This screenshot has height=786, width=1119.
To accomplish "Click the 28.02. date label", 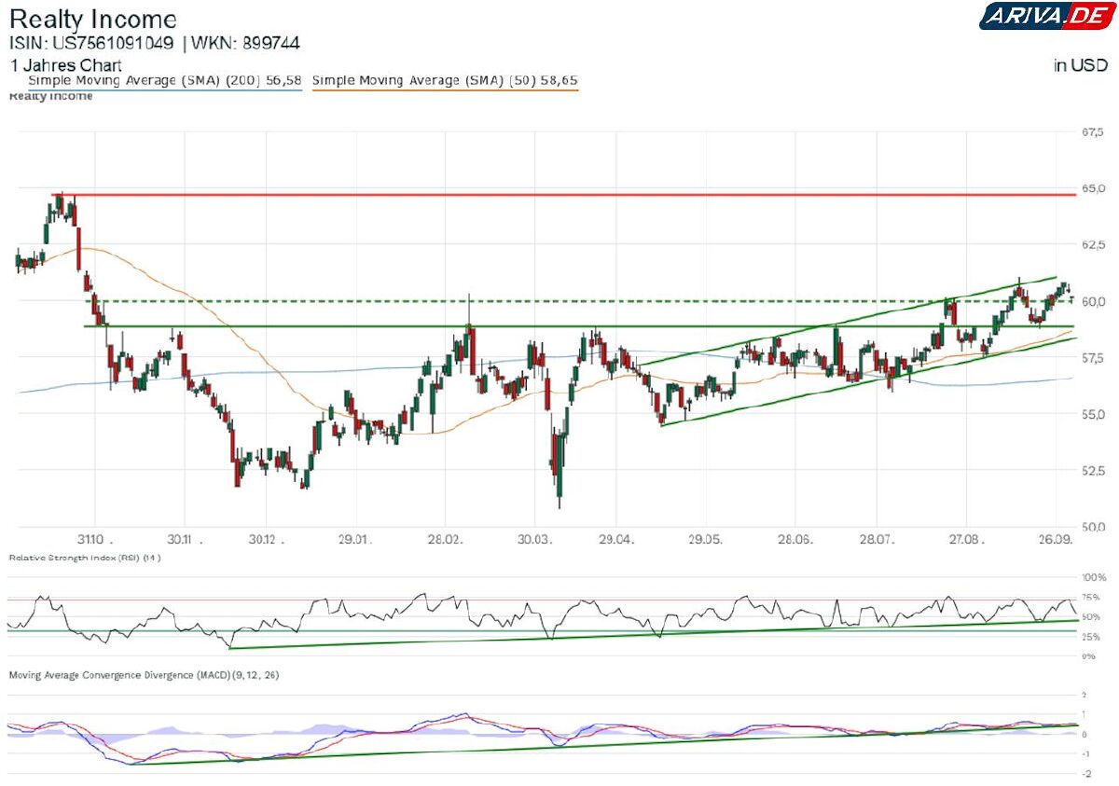I will (x=445, y=539).
